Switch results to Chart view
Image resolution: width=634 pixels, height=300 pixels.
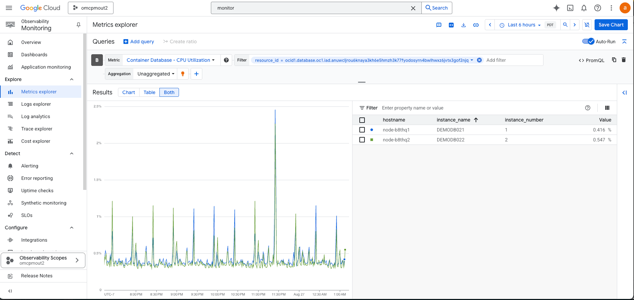(x=129, y=92)
